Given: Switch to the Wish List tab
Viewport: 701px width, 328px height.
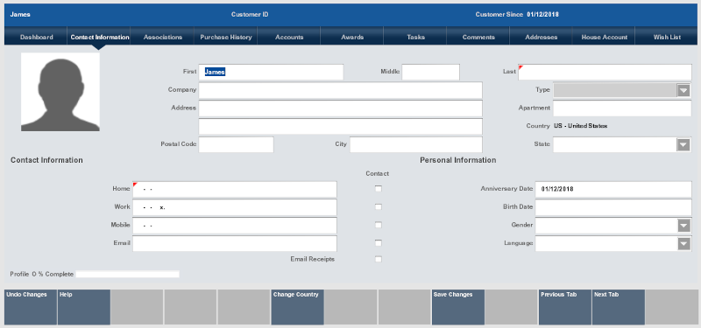Looking at the screenshot, I should [667, 37].
